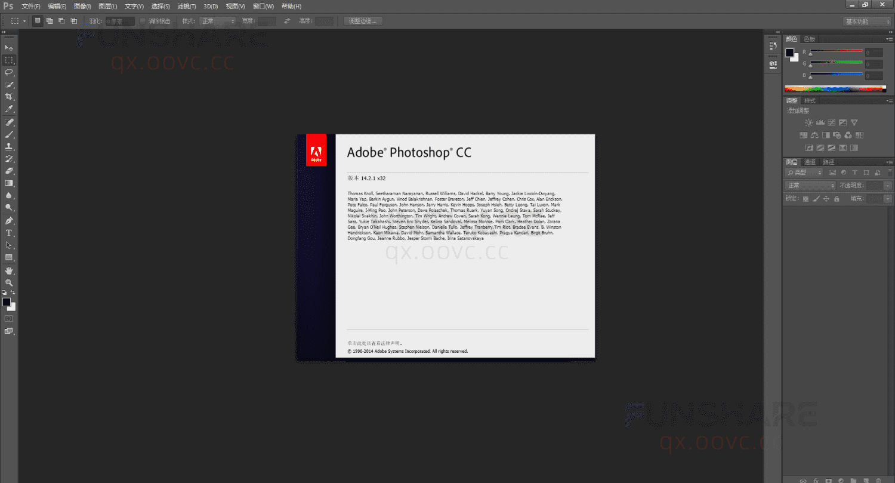The height and width of the screenshot is (483, 895).
Task: Select the Clone Stamp tool
Action: 9,147
